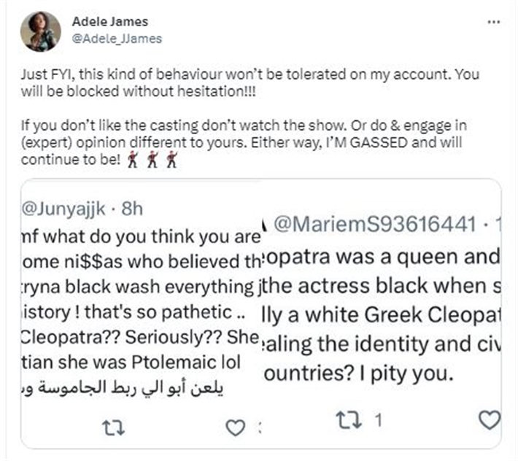518x461 pixels.
Task: Click the @Adele_JJames handle
Action: (x=117, y=38)
